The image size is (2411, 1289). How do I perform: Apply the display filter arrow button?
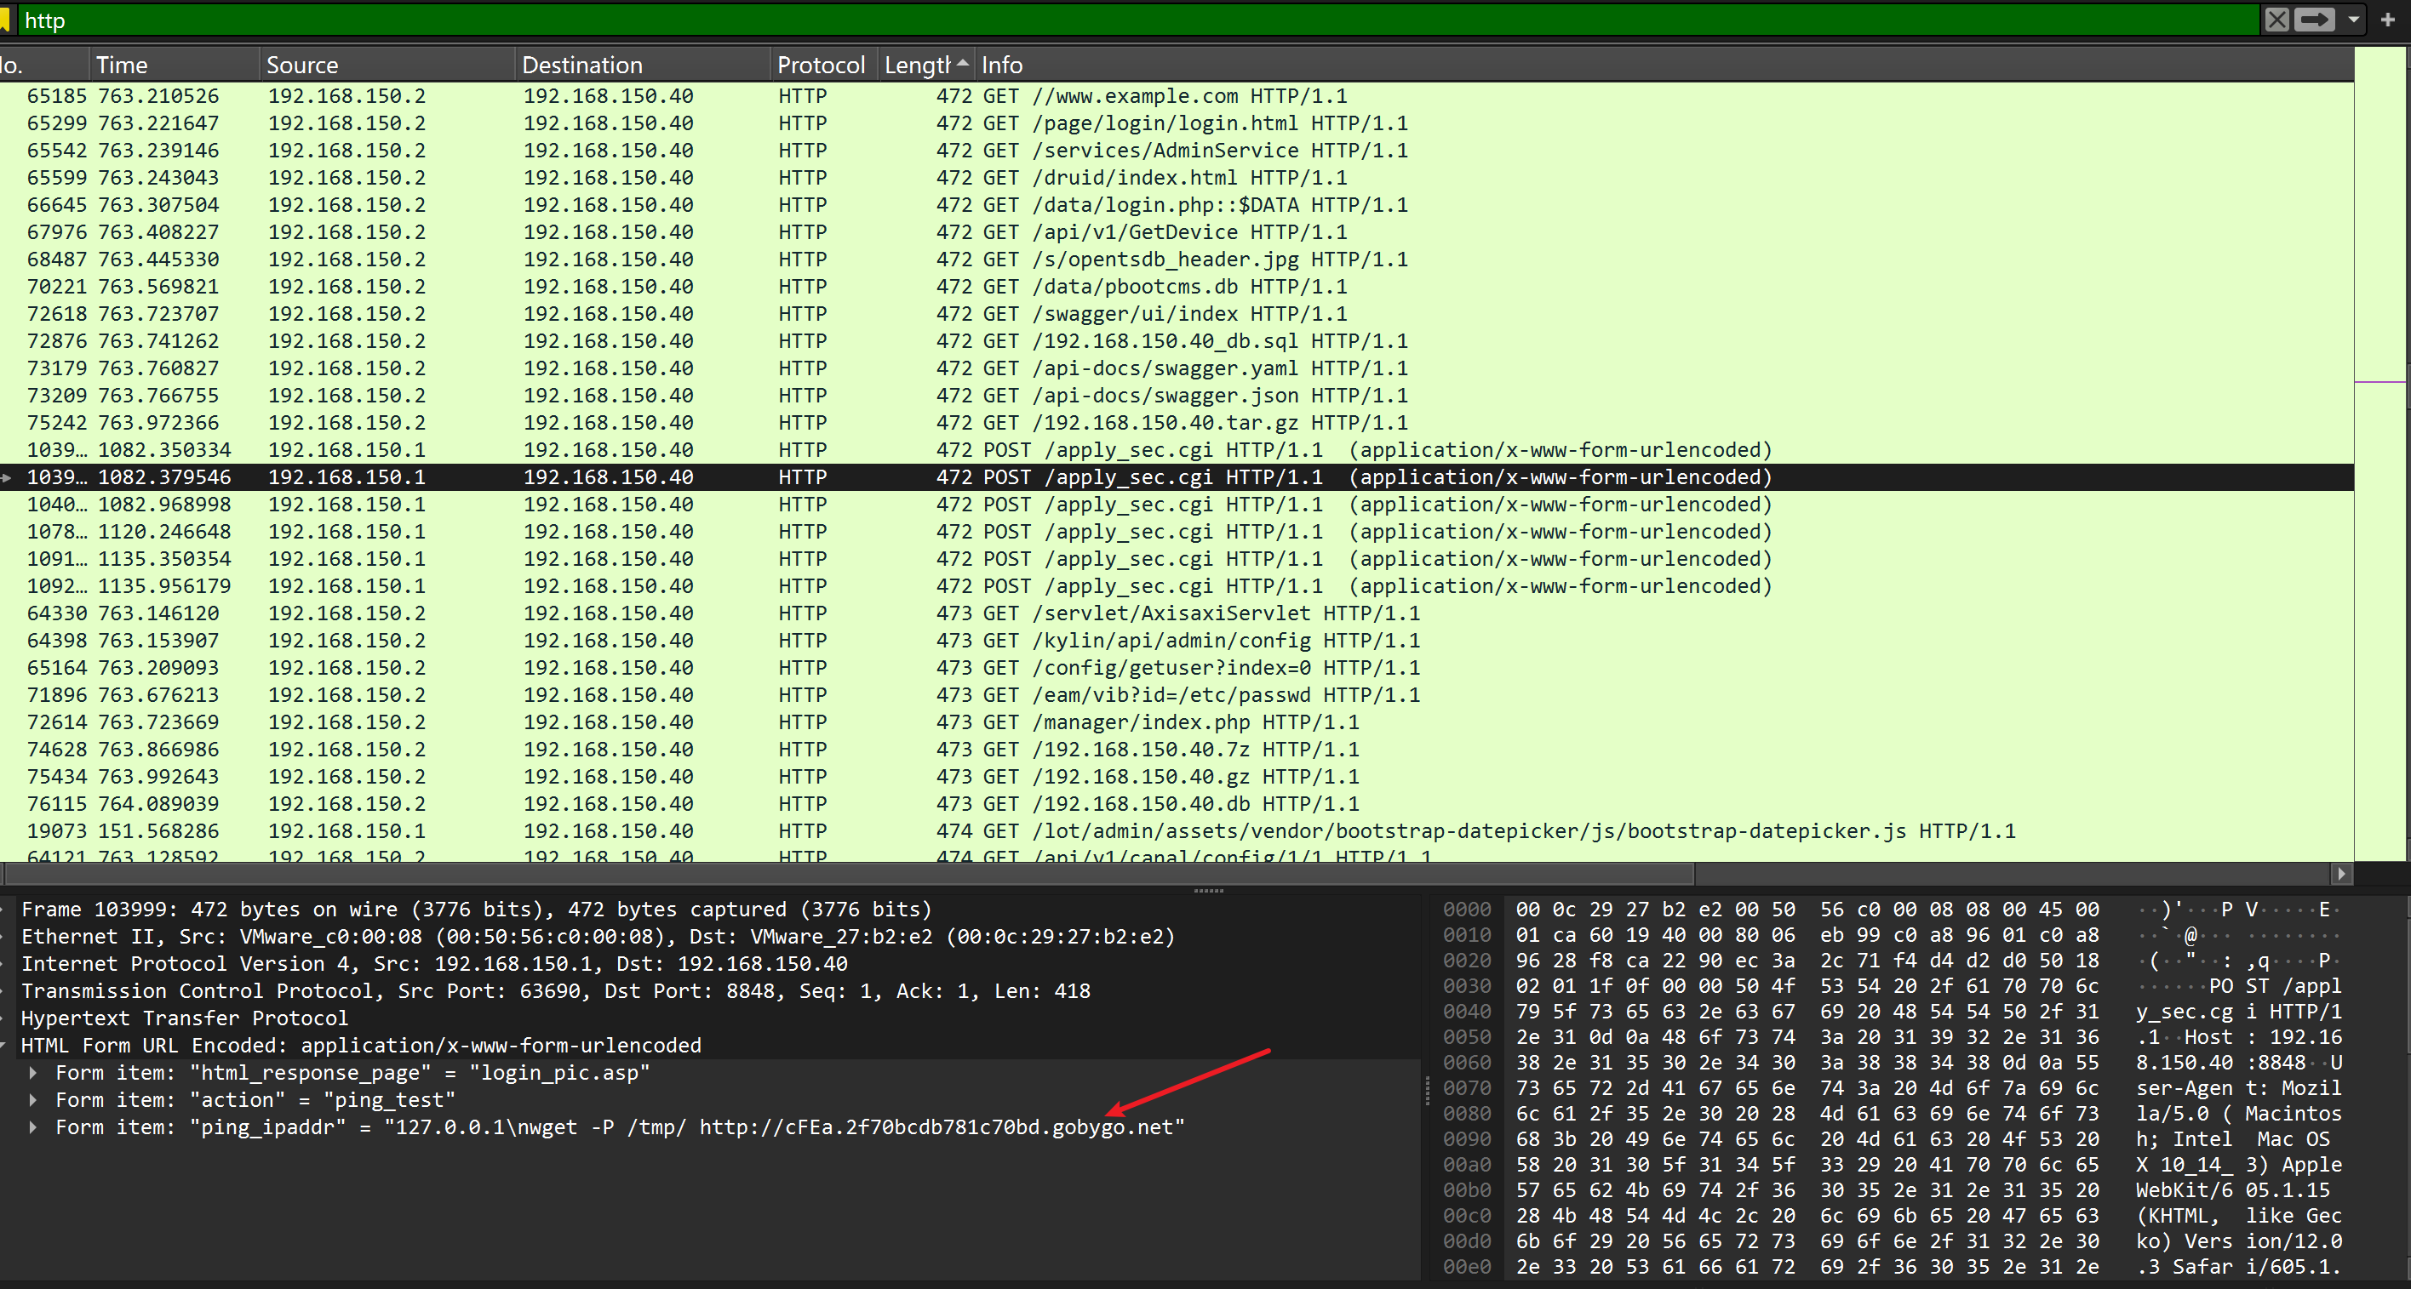(x=2315, y=20)
